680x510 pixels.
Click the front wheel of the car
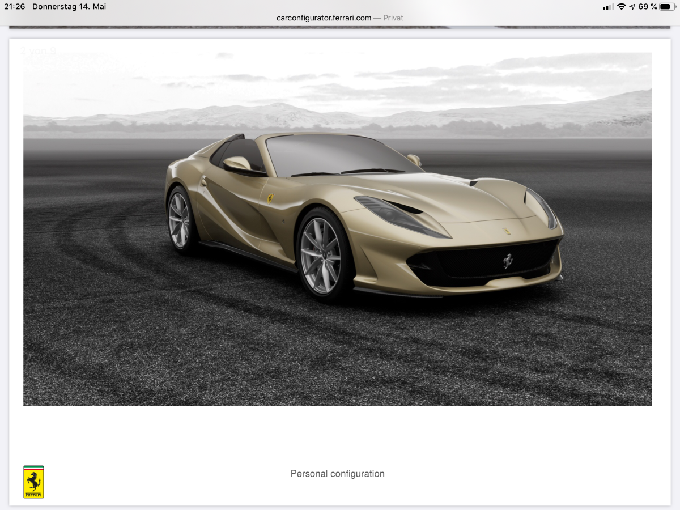coord(322,255)
